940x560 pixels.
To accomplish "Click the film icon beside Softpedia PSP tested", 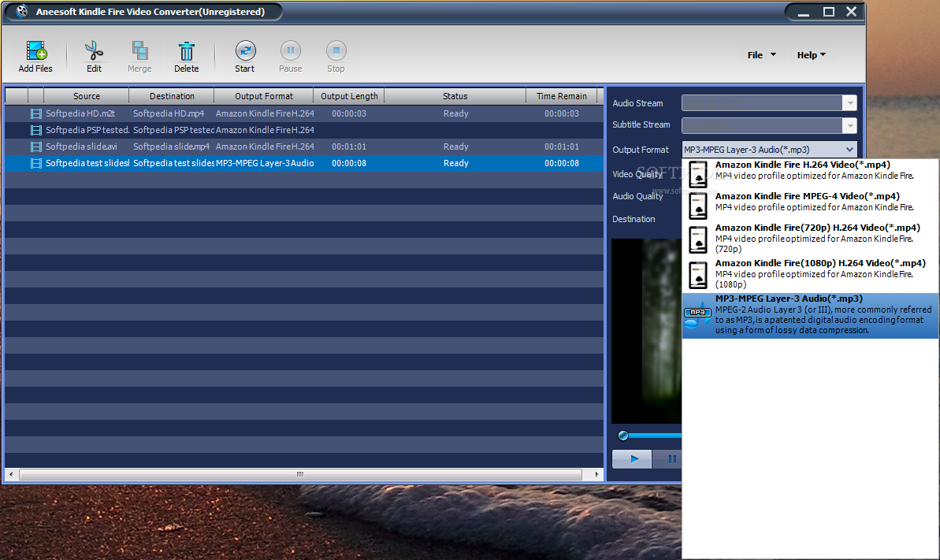I will point(36,130).
